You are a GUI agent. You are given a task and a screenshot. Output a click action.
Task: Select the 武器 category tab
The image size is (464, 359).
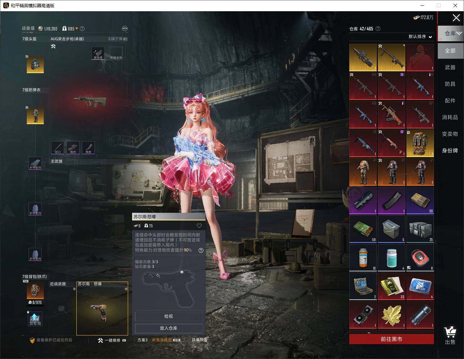pyautogui.click(x=450, y=67)
